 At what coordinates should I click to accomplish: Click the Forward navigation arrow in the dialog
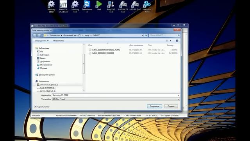coord(39,35)
